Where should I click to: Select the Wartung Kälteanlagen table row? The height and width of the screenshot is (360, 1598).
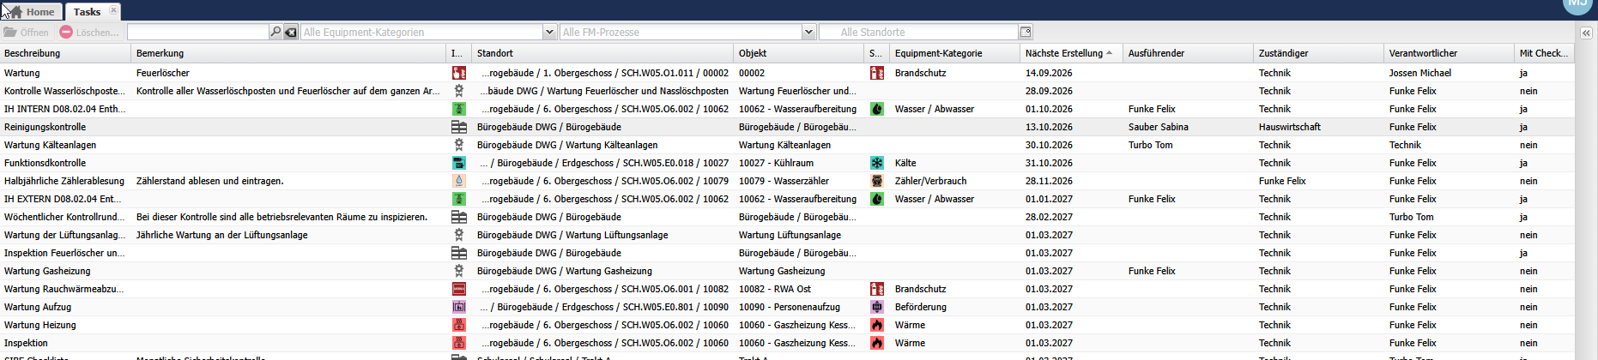click(788, 145)
